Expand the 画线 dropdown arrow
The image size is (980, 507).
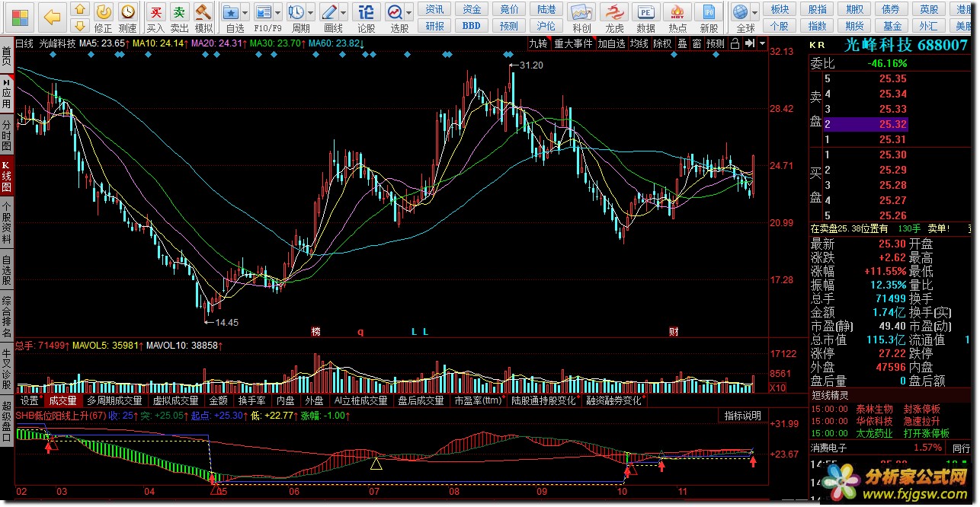click(x=344, y=13)
